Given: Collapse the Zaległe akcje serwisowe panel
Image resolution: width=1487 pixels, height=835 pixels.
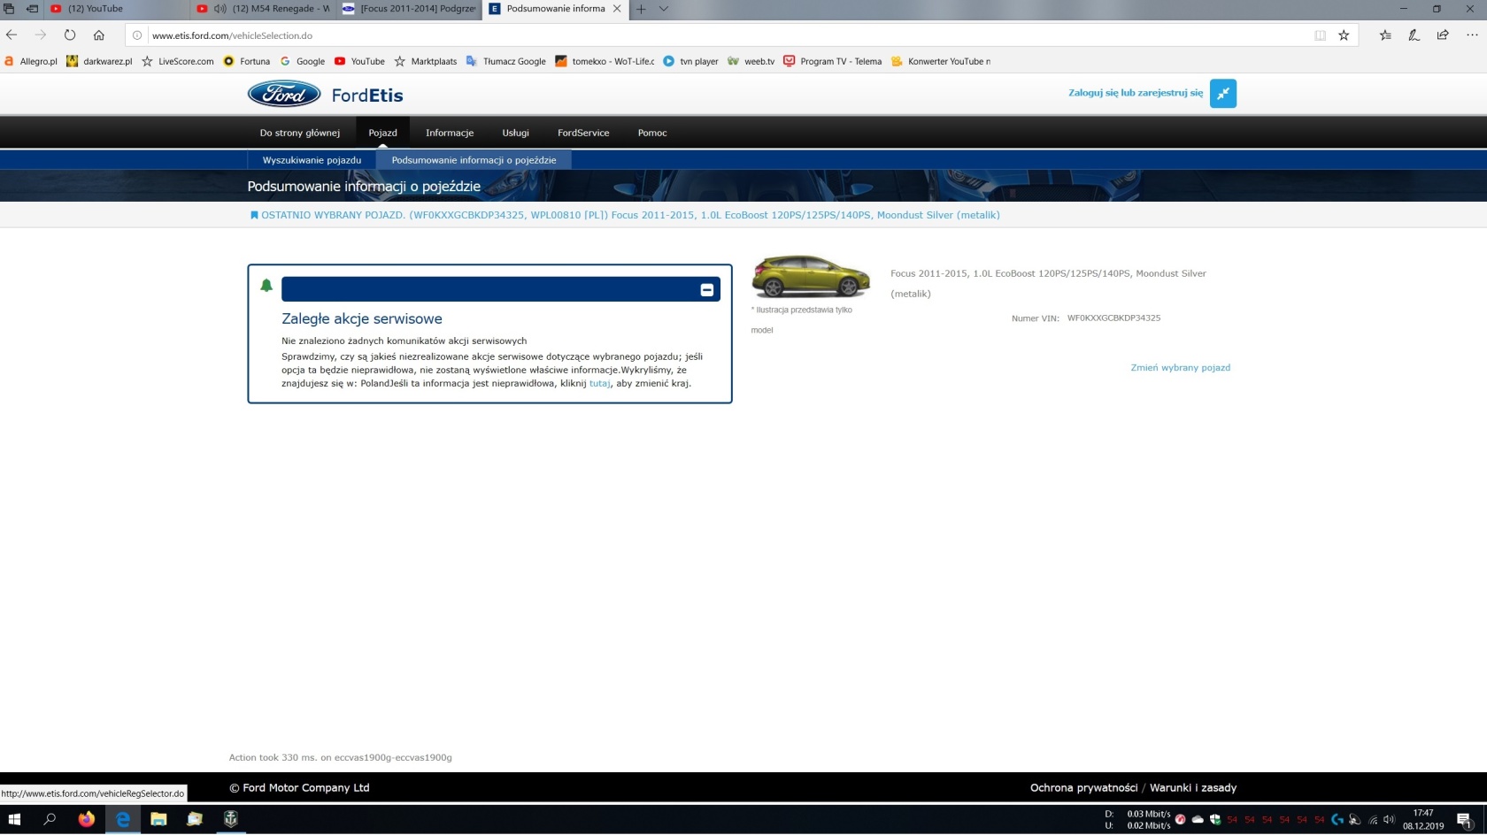Looking at the screenshot, I should [706, 290].
